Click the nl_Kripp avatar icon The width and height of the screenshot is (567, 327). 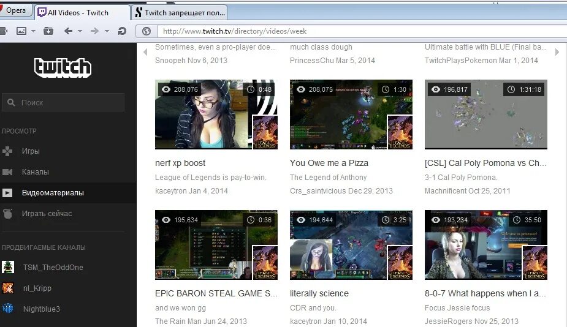(8, 288)
